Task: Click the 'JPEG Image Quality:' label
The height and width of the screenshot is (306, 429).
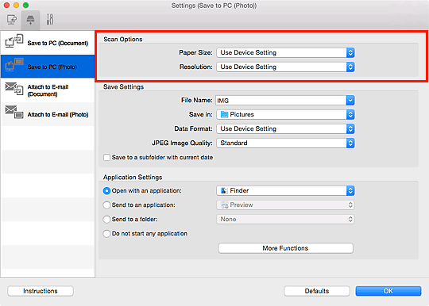Action: [182, 143]
